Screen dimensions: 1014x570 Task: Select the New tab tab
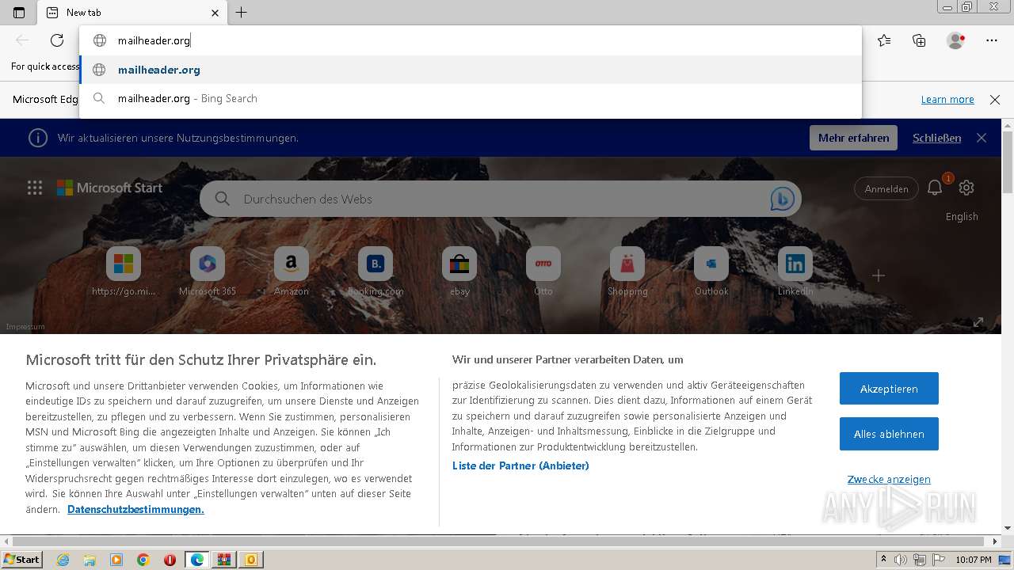(x=133, y=13)
